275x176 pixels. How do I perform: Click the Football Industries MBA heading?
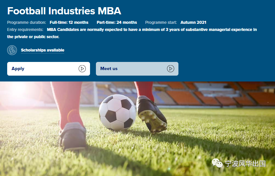click(x=64, y=11)
